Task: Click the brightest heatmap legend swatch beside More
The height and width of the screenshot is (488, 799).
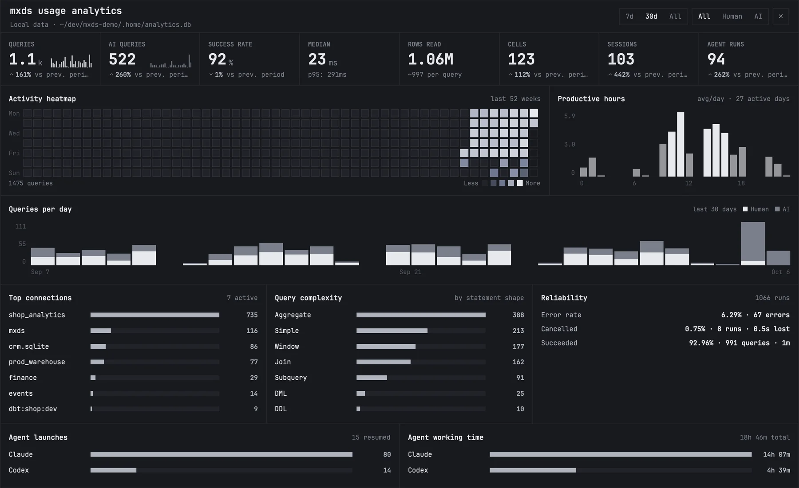Action: point(520,183)
